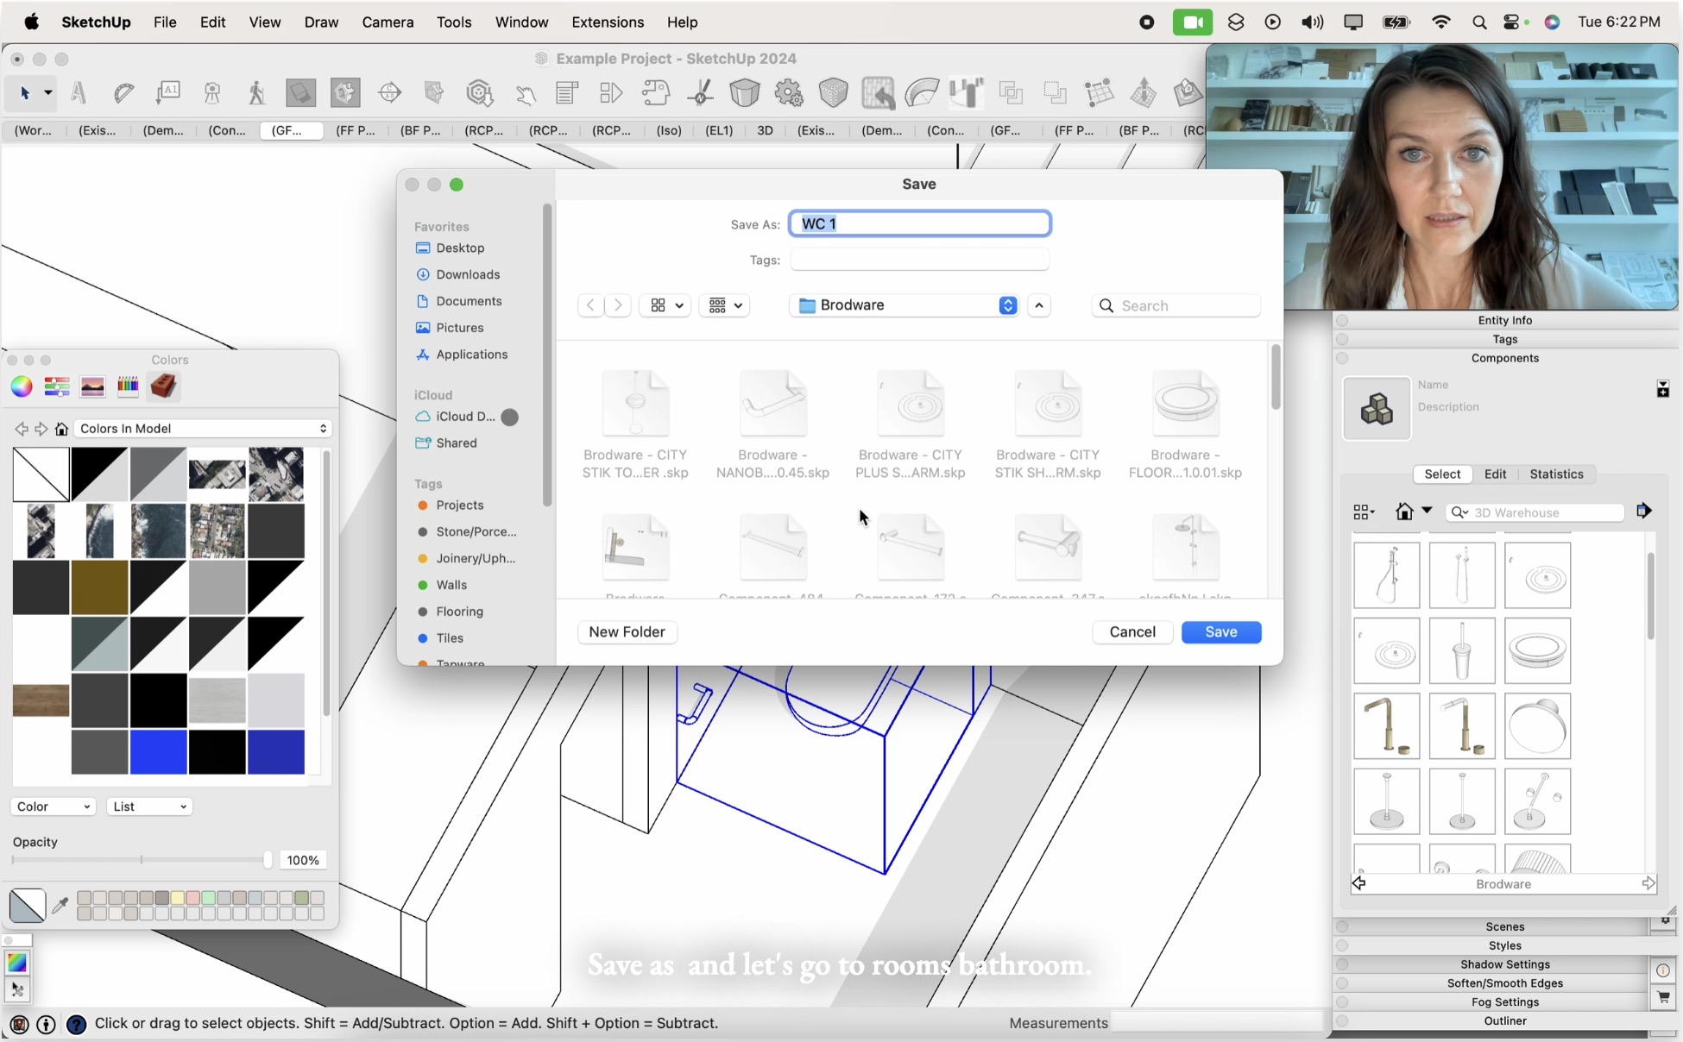The height and width of the screenshot is (1042, 1683).
Task: Click the home icon in the Components panel
Action: click(1403, 512)
